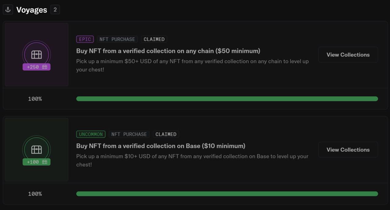This screenshot has height=210, width=390.
Task: Open the "$50 minimum" voyage title
Action: coord(168,51)
